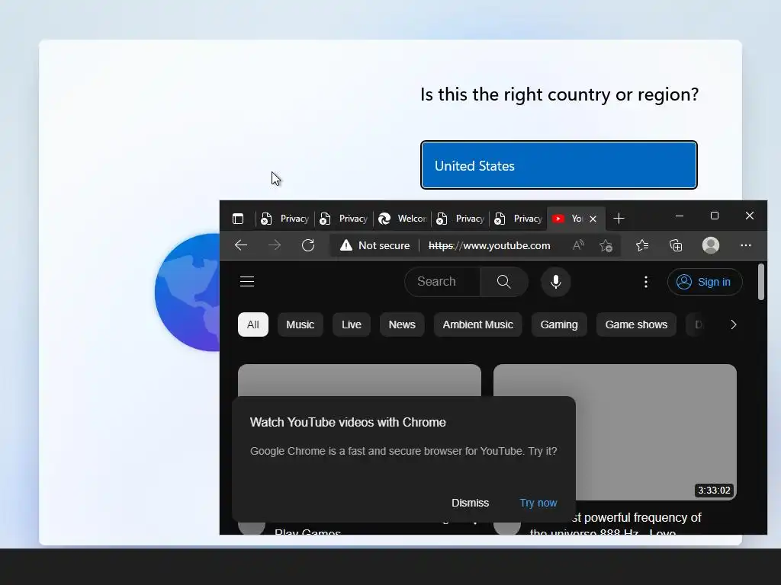Dismiss the Chrome promotion dialog

[470, 503]
